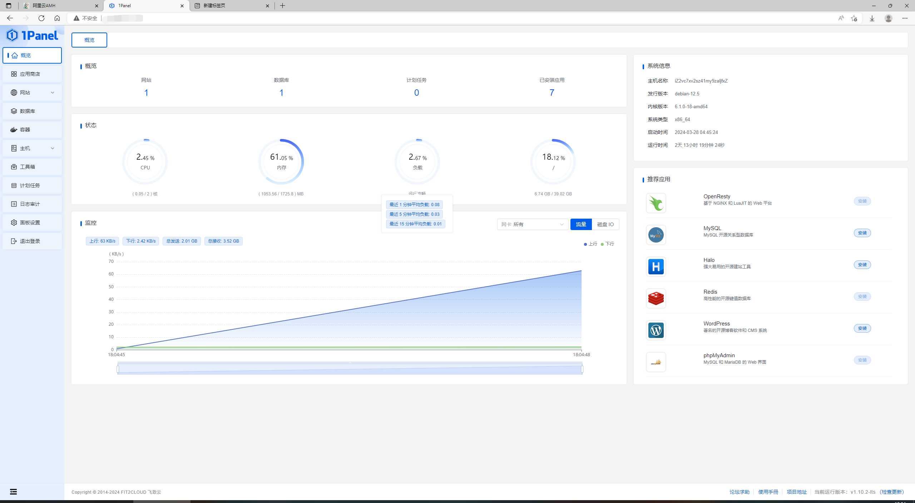This screenshot has width=915, height=503.
Task: Click the 网站 count value 1
Action: [x=146, y=93]
